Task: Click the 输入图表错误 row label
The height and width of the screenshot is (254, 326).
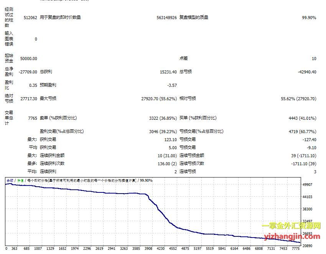Action: pyautogui.click(x=9, y=39)
